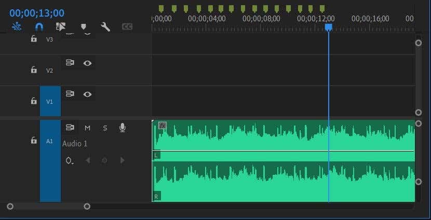Toggle sync lock for track V2
Image resolution: width=431 pixels, height=220 pixels.
pyautogui.click(x=70, y=63)
